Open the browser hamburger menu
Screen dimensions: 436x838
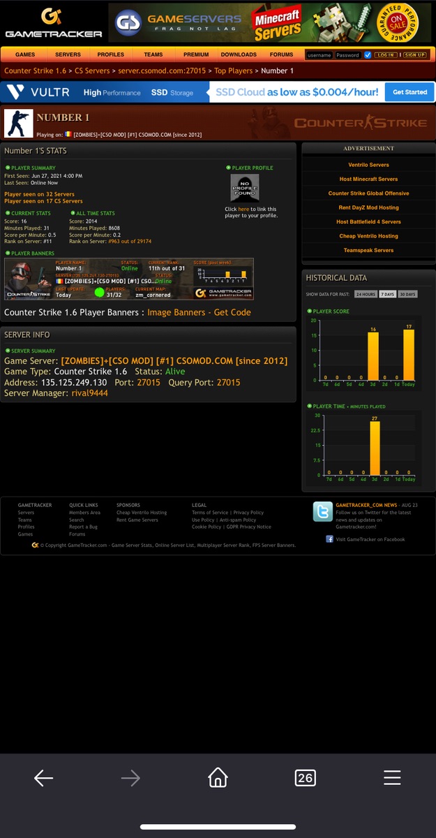pyautogui.click(x=392, y=777)
